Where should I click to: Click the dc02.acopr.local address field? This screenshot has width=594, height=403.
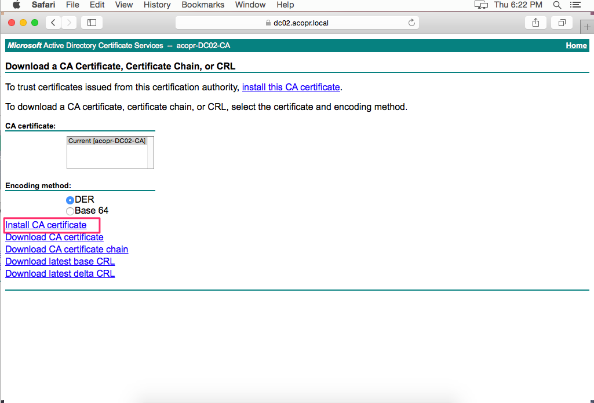[297, 23]
